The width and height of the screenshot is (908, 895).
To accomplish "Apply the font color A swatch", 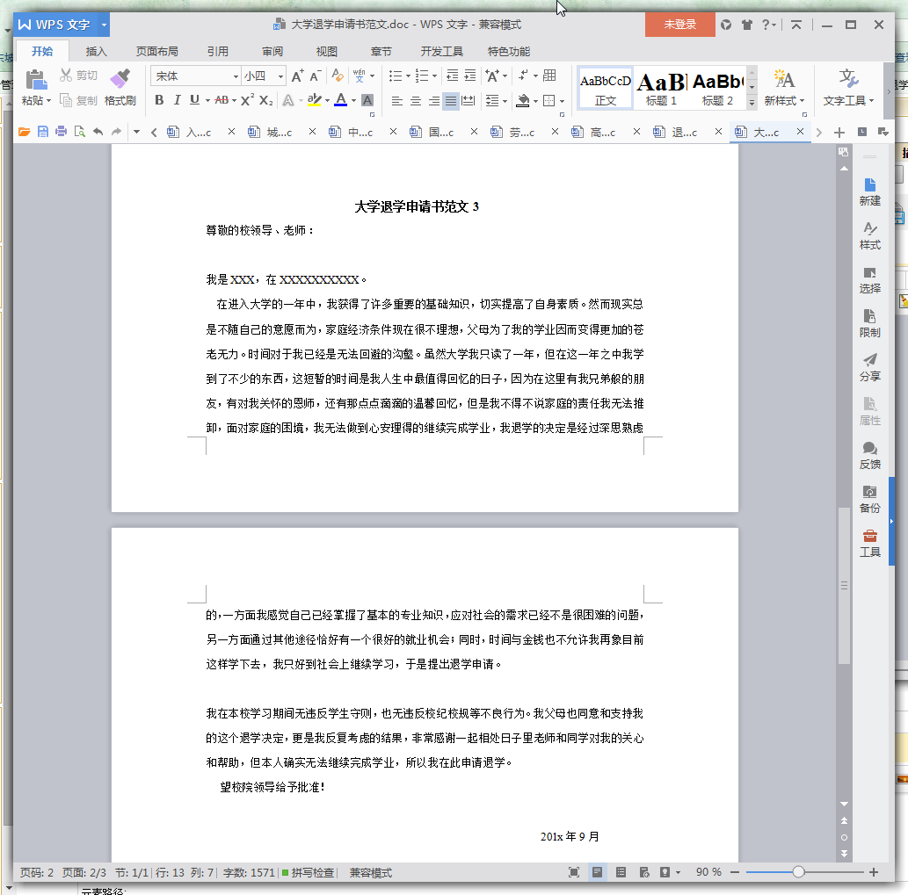I will coord(341,100).
